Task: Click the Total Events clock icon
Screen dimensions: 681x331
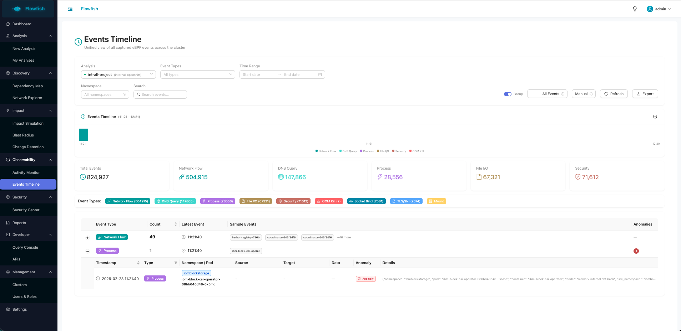Action: click(x=83, y=177)
